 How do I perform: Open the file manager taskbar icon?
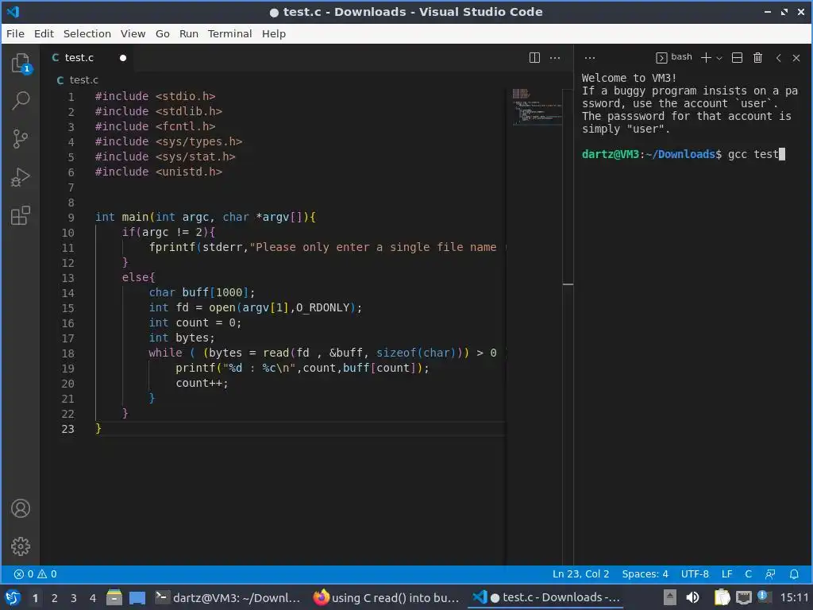114,597
